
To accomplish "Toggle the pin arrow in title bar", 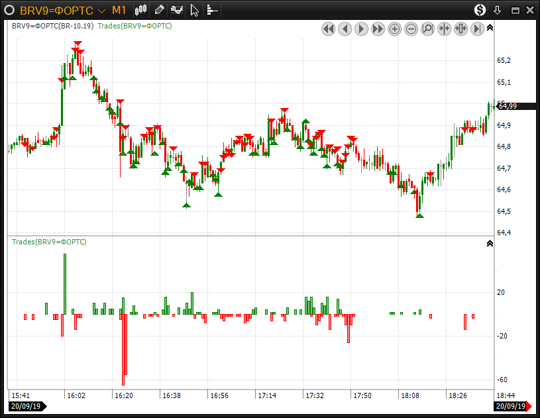I will (x=498, y=11).
